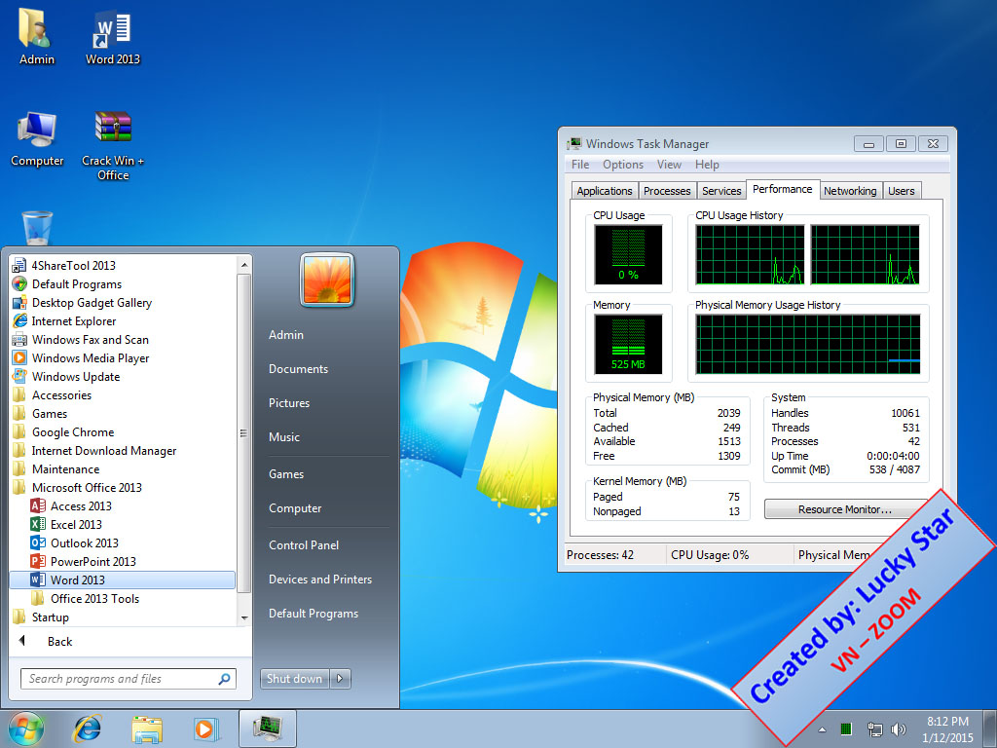This screenshot has width=997, height=748.
Task: Open the File menu in Task Manager
Action: pos(580,165)
